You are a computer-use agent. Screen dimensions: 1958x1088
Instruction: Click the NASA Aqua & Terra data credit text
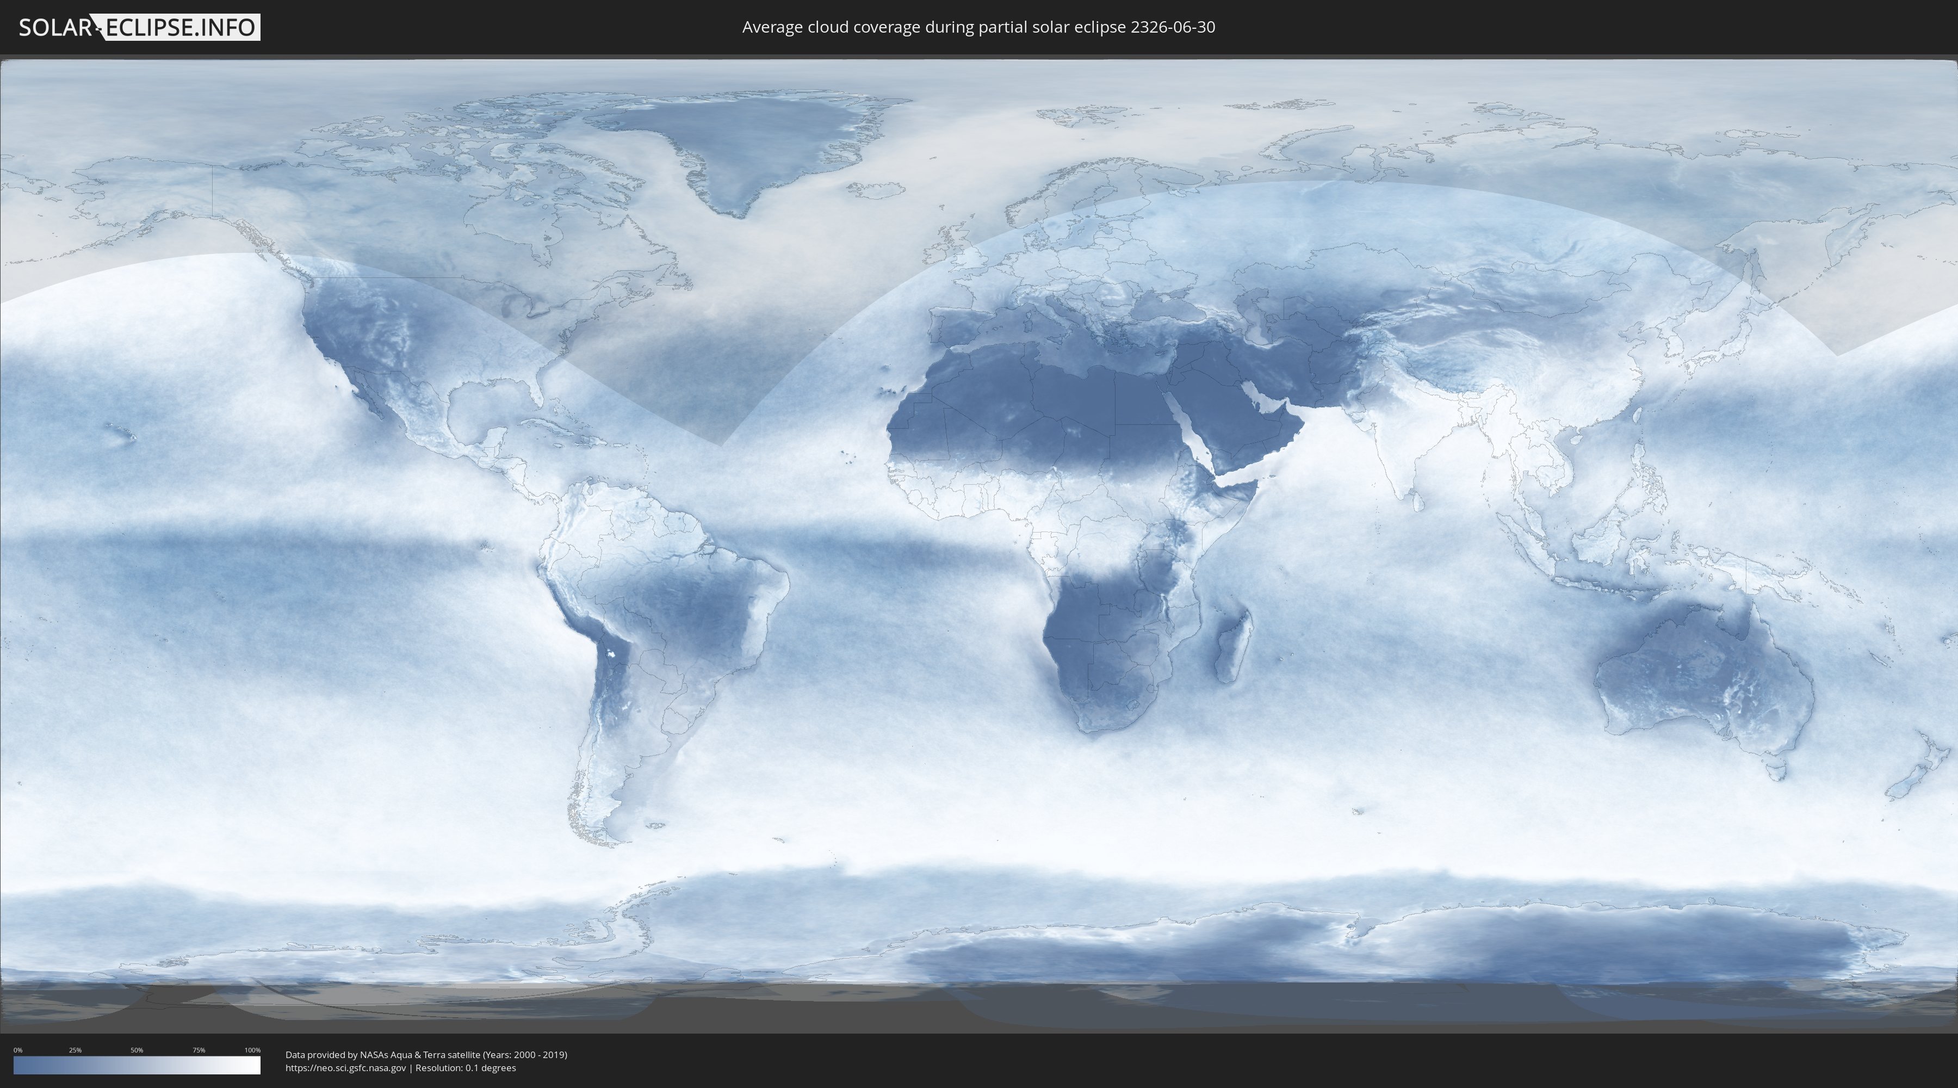426,1055
